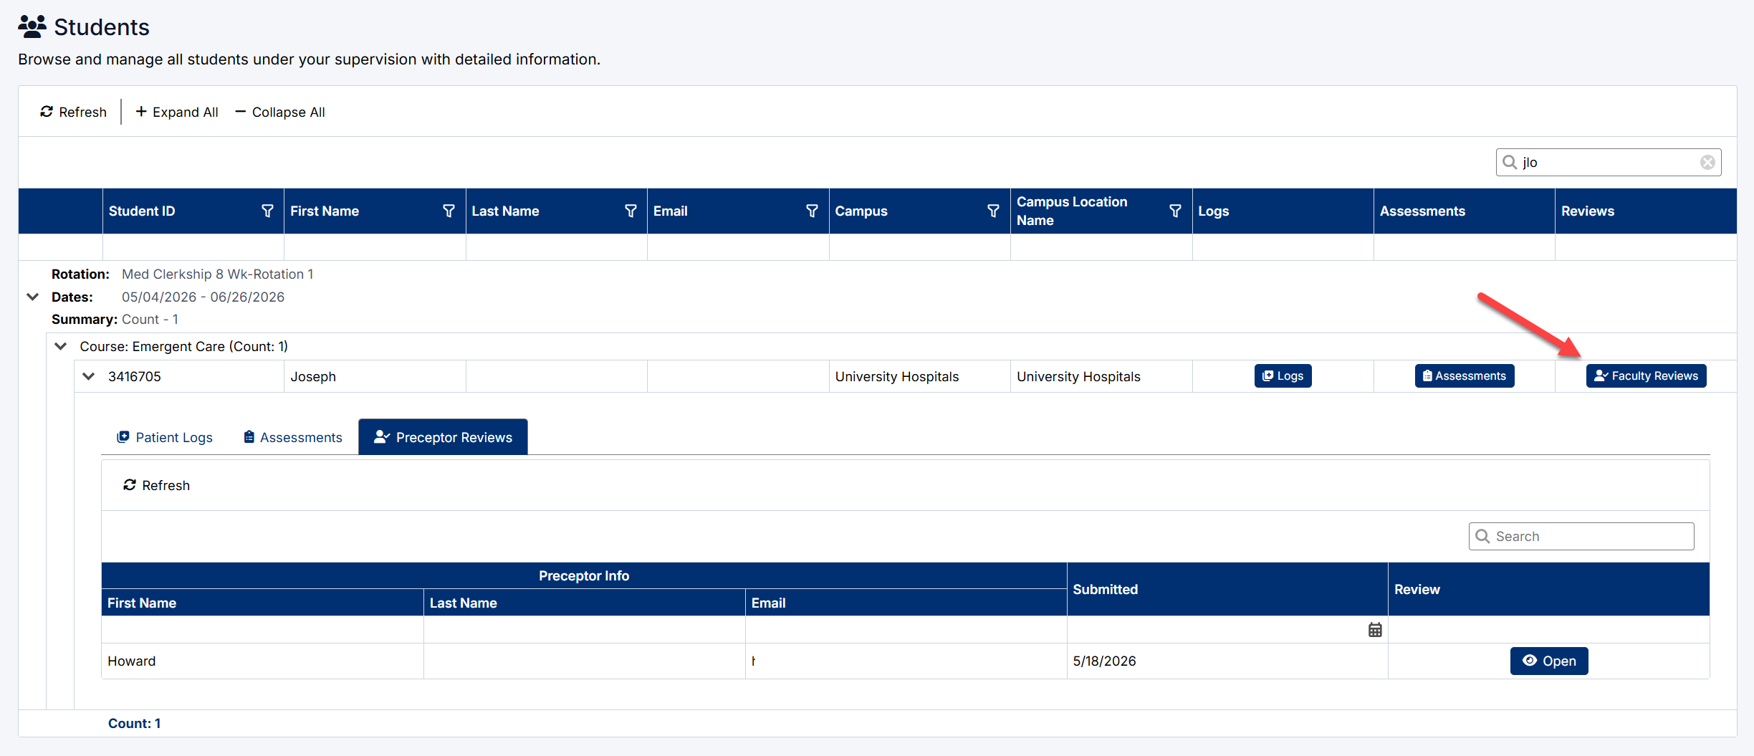This screenshot has height=756, width=1754.
Task: Click the Faculty Reviews button
Action: [1646, 376]
